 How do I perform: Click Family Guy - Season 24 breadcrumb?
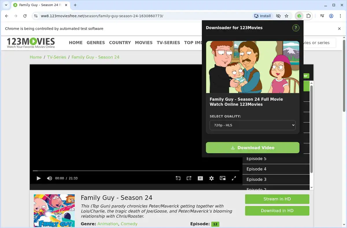coord(95,57)
